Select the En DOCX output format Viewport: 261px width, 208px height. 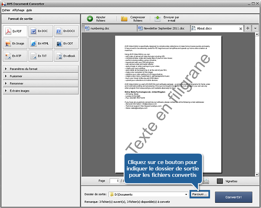coord(66,31)
